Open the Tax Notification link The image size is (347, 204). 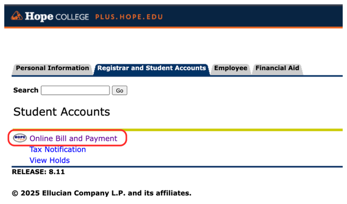tap(58, 150)
